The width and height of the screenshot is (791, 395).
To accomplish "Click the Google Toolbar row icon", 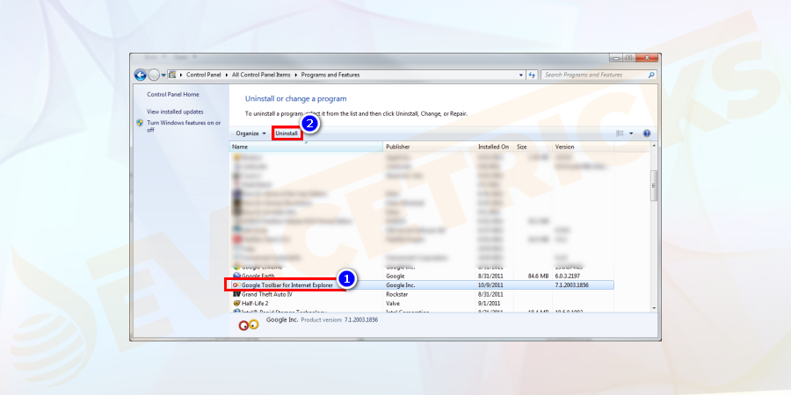I will tap(236, 285).
